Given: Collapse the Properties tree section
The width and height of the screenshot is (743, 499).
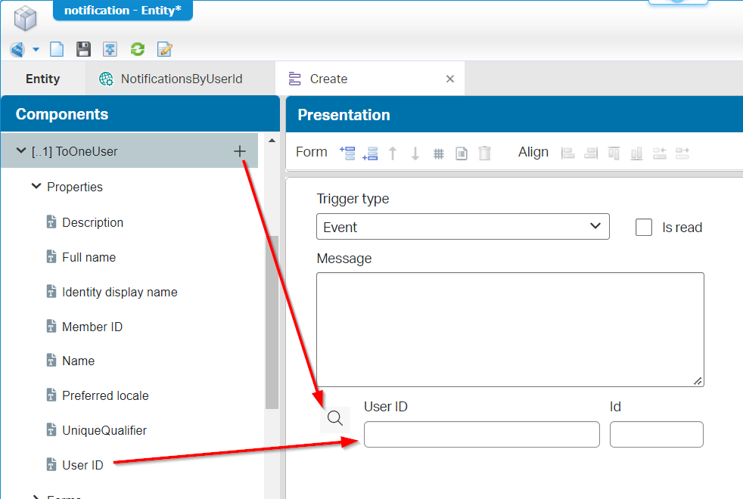Looking at the screenshot, I should point(36,187).
